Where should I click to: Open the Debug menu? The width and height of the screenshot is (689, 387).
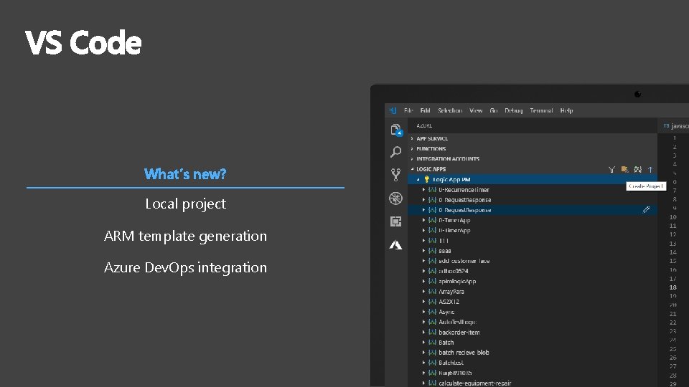tap(513, 110)
